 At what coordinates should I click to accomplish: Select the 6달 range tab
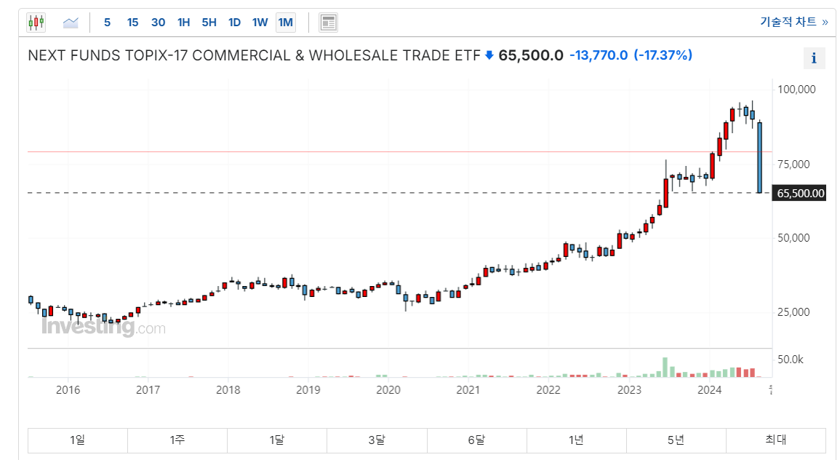[477, 440]
